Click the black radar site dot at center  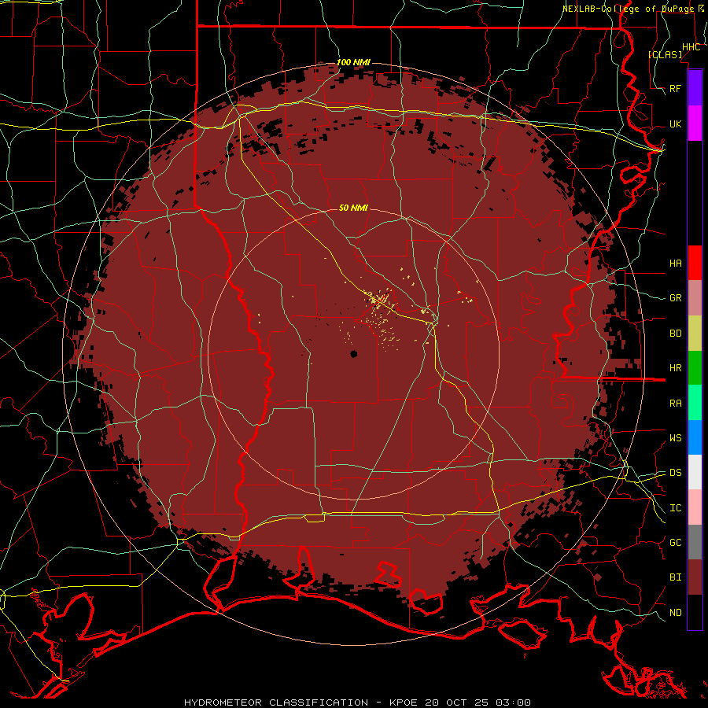tap(353, 354)
